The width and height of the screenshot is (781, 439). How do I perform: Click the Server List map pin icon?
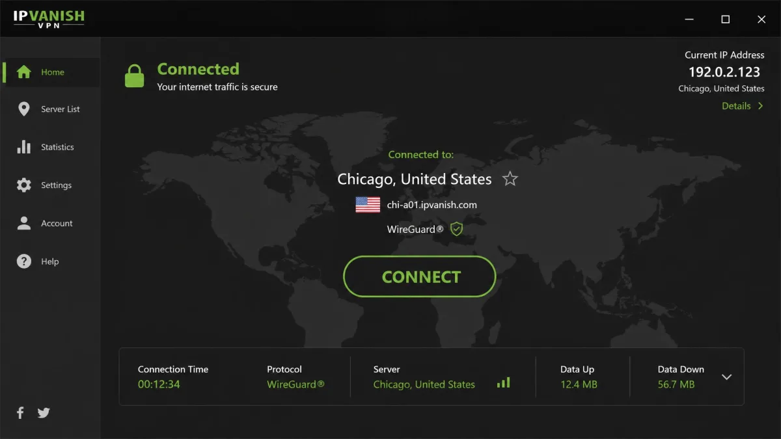coord(24,109)
